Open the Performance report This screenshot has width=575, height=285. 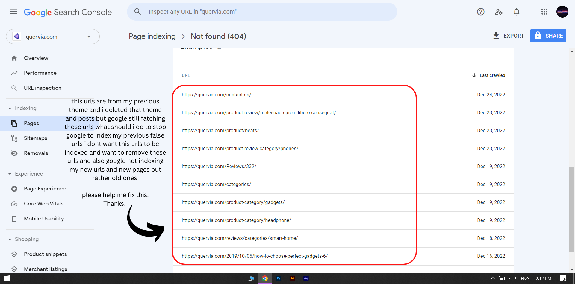(40, 73)
